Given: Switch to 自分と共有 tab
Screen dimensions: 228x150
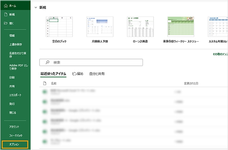Looking at the screenshot, I should click(x=97, y=74).
